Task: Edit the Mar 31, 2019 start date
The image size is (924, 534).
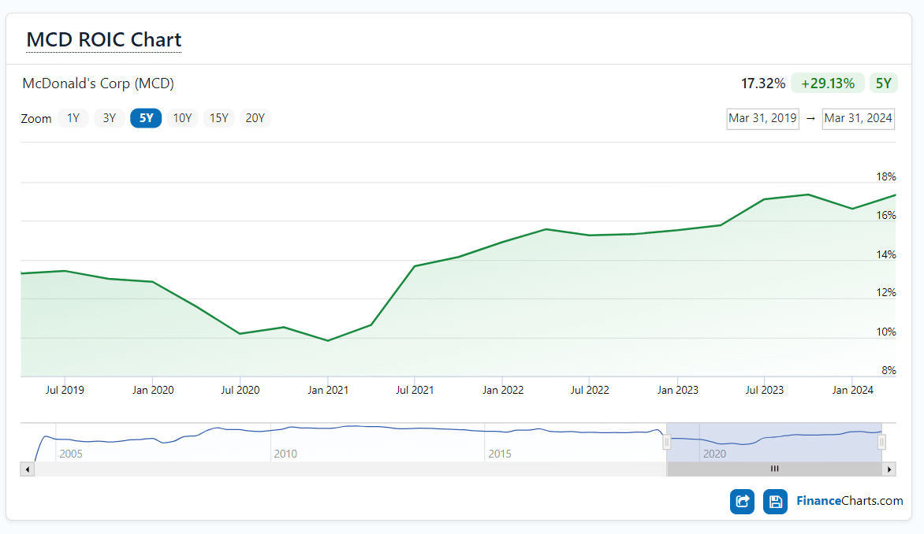Action: pyautogui.click(x=762, y=118)
